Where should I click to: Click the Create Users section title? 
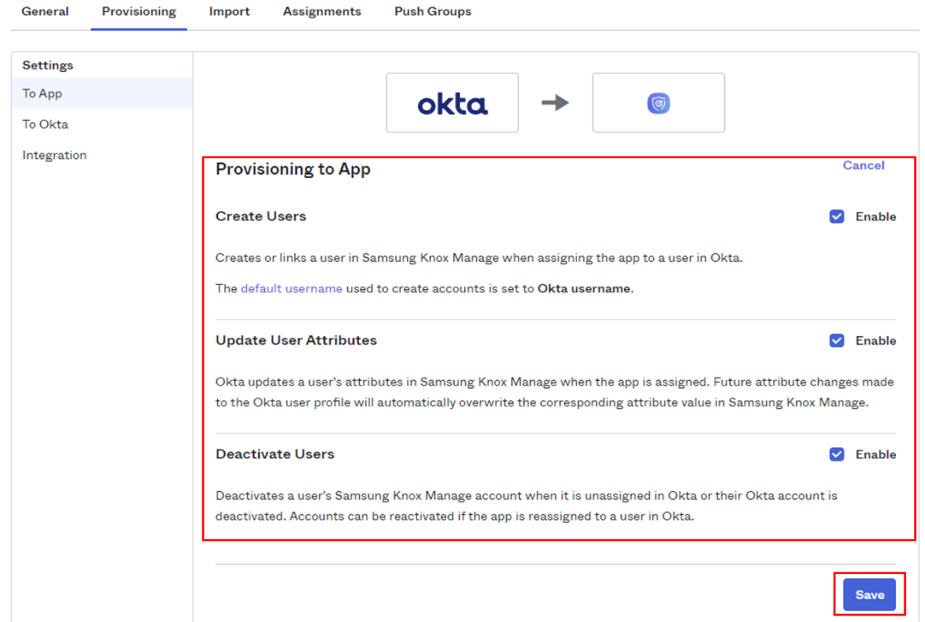coord(261,216)
